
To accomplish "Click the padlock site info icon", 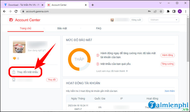I will [23, 11].
